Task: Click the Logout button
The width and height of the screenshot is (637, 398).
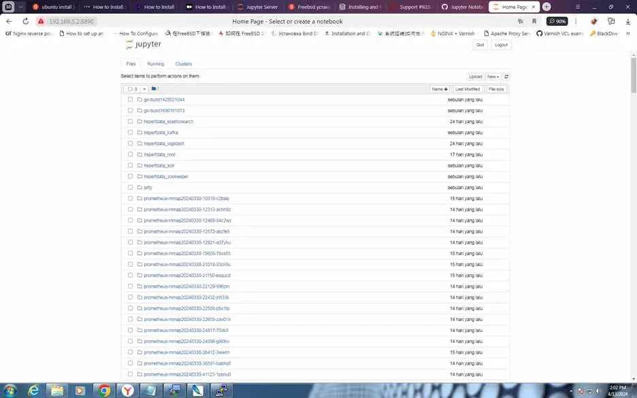Action: (501, 45)
